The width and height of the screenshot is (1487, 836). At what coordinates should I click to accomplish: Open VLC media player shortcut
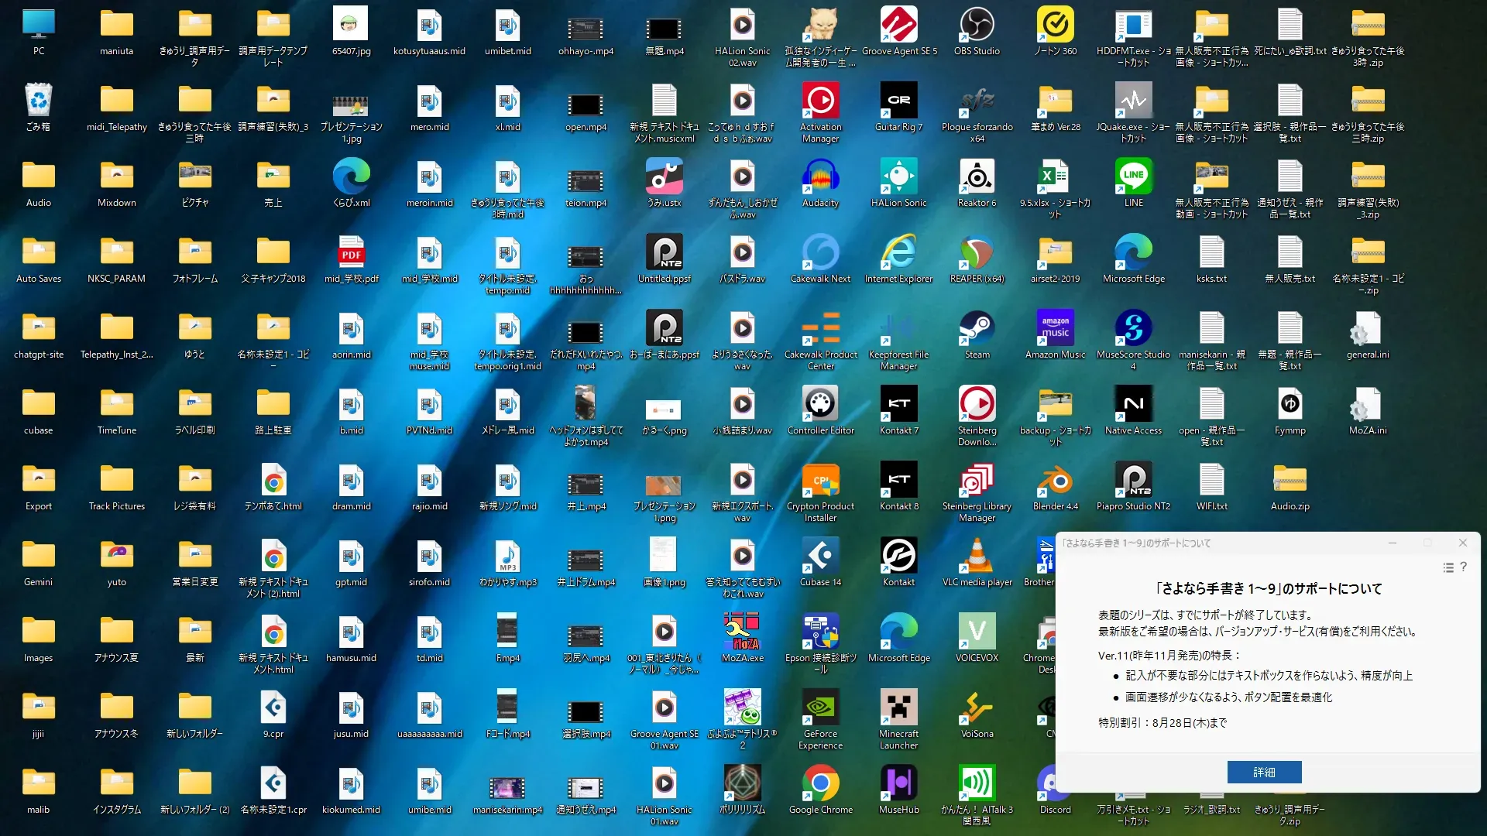(x=977, y=557)
